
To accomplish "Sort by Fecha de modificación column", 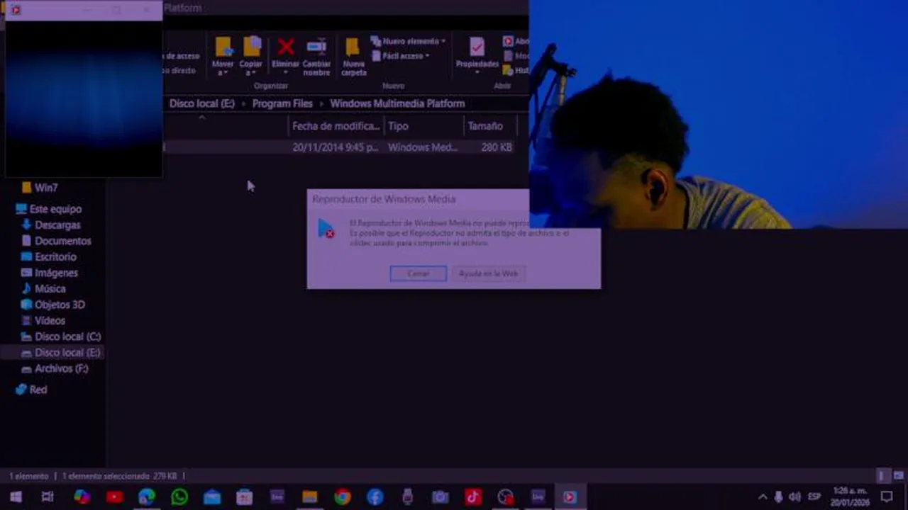I will click(336, 126).
